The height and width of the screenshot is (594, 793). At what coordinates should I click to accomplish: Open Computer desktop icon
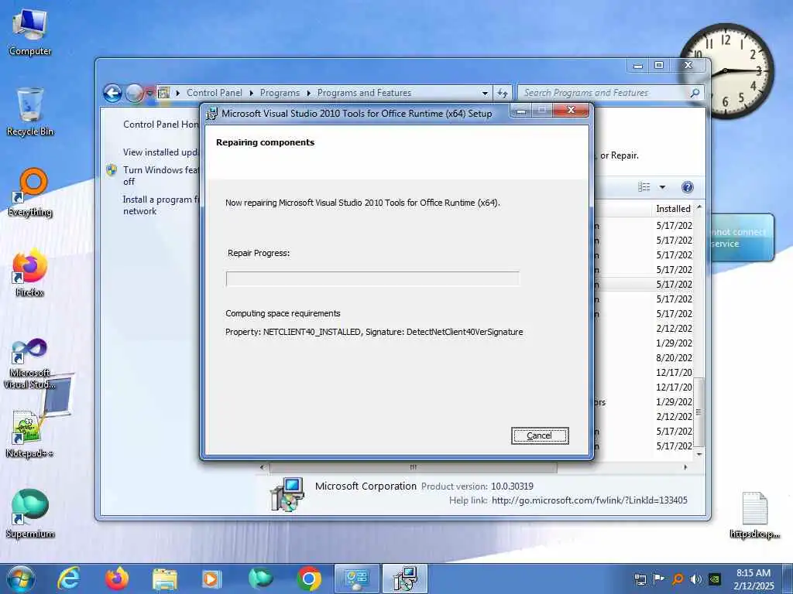pyautogui.click(x=30, y=32)
